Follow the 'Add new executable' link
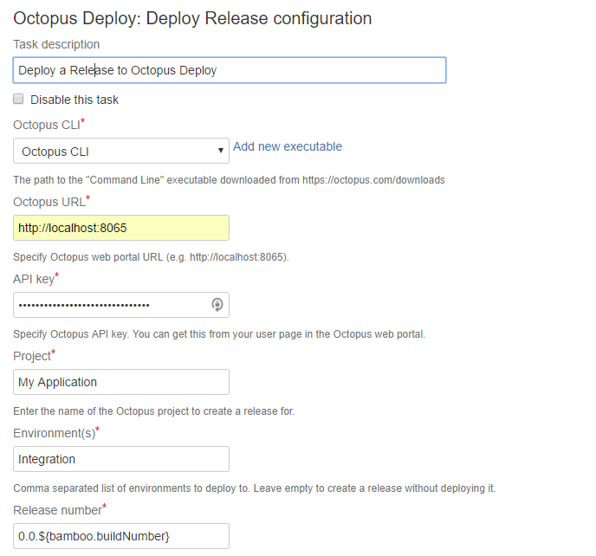Viewport: 596px width, 556px height. click(x=288, y=146)
